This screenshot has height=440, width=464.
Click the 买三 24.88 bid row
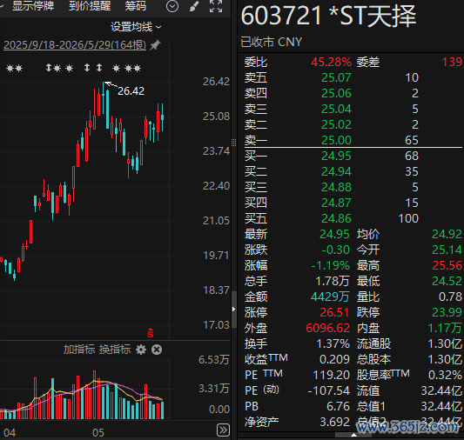(x=353, y=187)
